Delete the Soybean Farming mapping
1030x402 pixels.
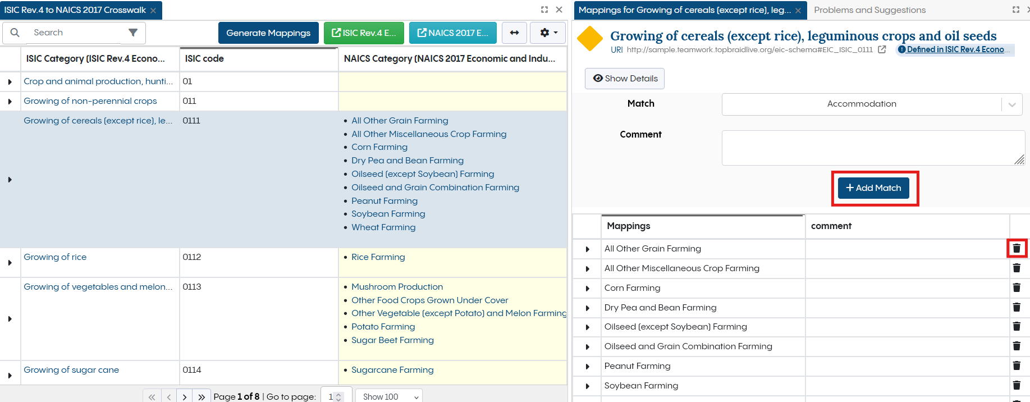point(1017,385)
